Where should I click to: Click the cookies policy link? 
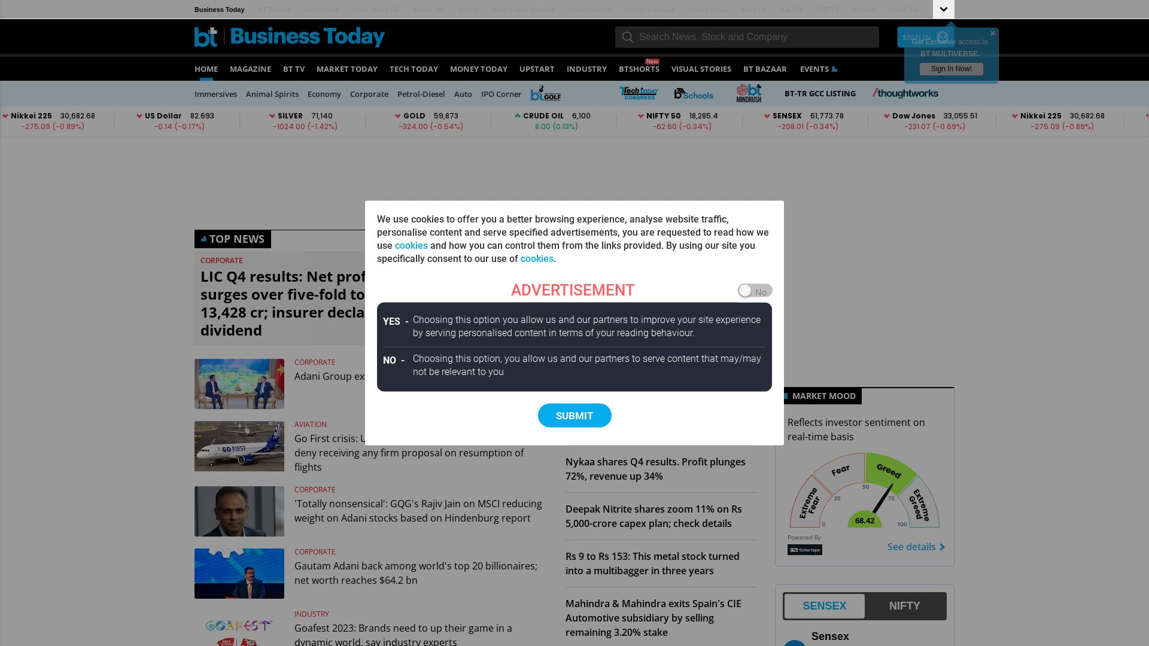411,245
